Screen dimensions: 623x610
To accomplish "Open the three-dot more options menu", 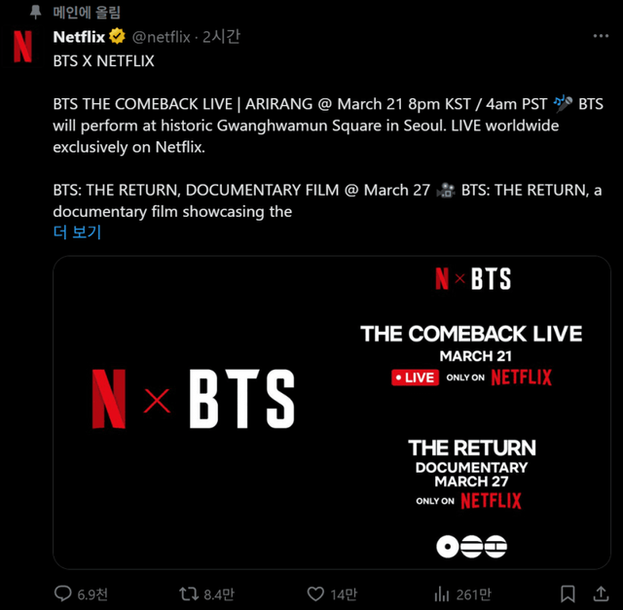I will [x=601, y=37].
